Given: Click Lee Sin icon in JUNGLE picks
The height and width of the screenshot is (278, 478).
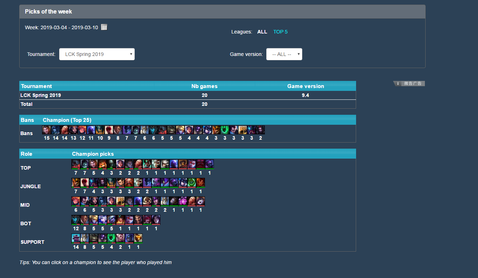Looking at the screenshot, I should click(84, 182).
